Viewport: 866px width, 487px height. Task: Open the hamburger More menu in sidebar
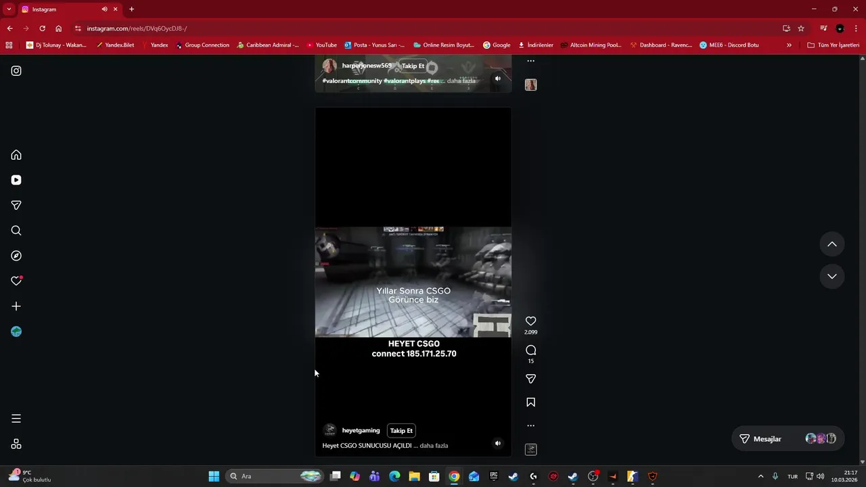click(16, 419)
